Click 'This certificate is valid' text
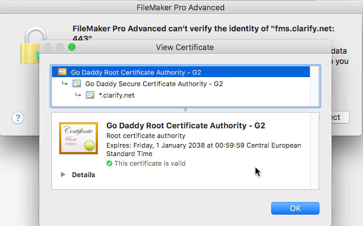 (x=150, y=163)
